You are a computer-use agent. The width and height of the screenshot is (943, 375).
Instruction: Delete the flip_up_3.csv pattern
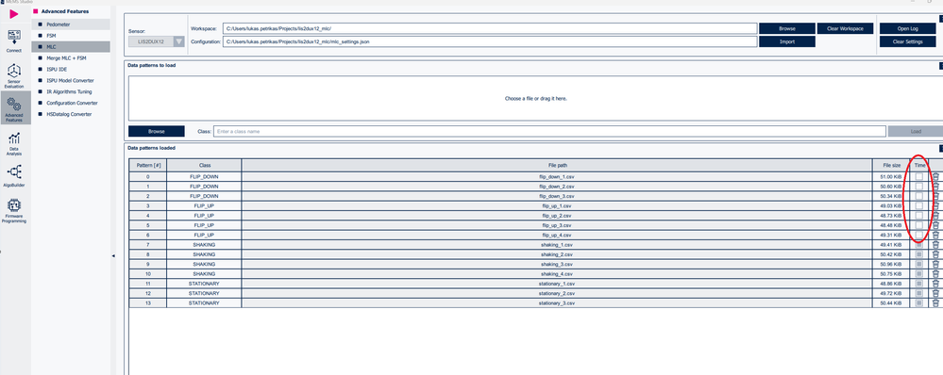[935, 225]
